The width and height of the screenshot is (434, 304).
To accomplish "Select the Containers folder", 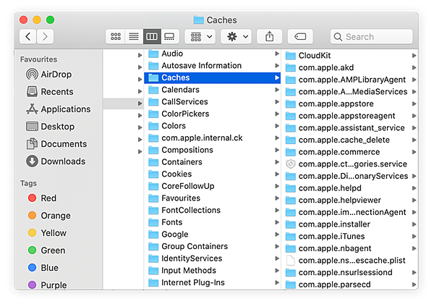I will pyautogui.click(x=212, y=162).
